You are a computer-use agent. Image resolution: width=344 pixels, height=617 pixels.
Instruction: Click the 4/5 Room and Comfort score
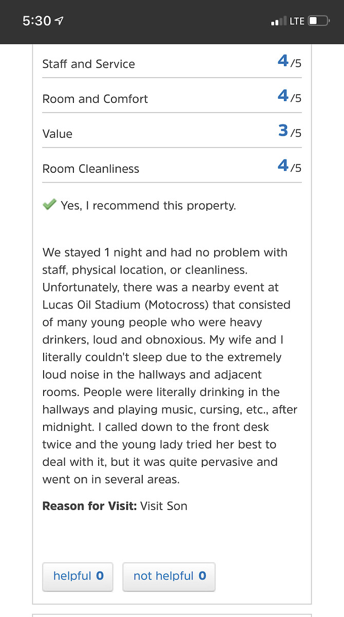click(x=290, y=97)
